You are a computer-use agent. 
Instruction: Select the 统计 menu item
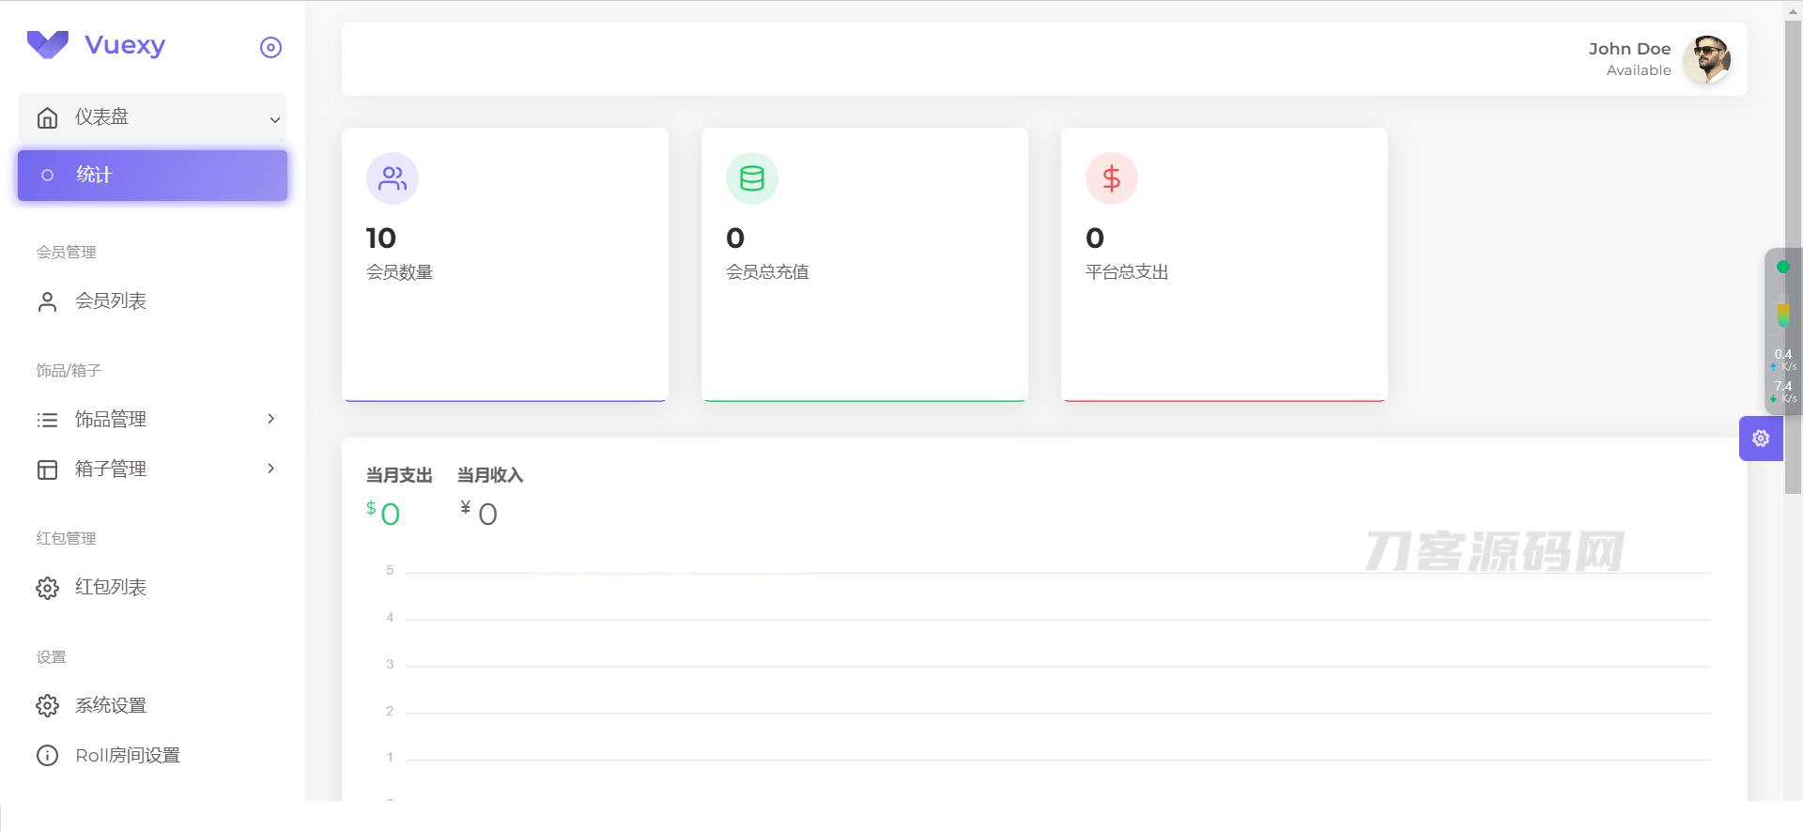[152, 175]
